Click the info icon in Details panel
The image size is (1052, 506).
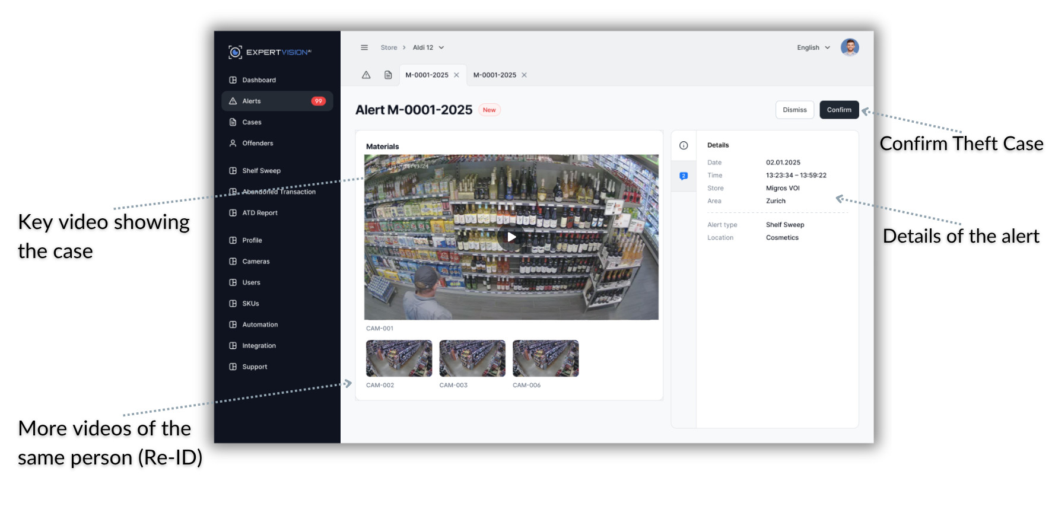[684, 145]
